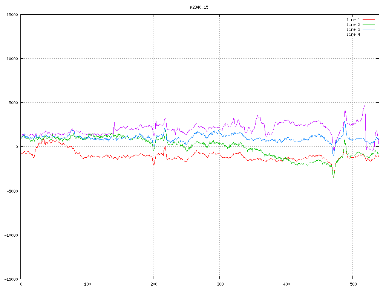Select the 400 x-axis tick label
This screenshot has width=386, height=289.
286,284
